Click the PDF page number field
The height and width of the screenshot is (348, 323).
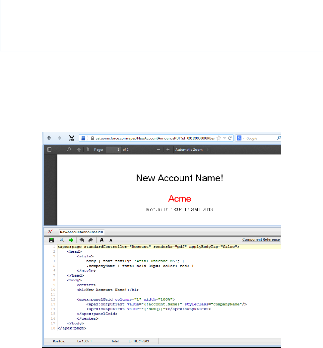click(x=114, y=149)
